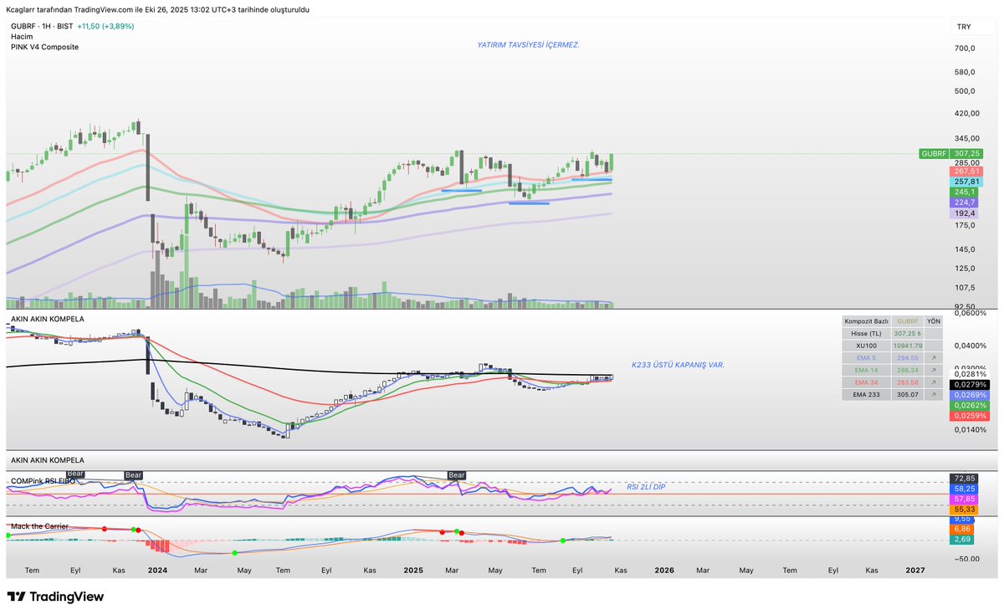Click the 2026 label on time axis
This screenshot has width=1004, height=615.
664,570
